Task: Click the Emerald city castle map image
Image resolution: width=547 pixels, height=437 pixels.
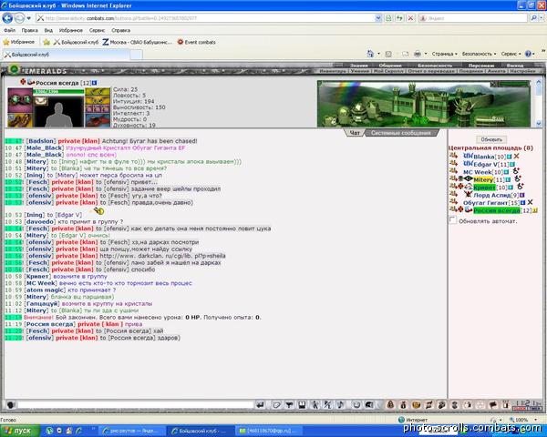Action: (424, 104)
